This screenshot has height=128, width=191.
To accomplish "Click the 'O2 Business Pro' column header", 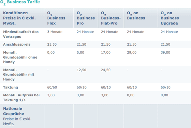I will (x=86, y=18).
